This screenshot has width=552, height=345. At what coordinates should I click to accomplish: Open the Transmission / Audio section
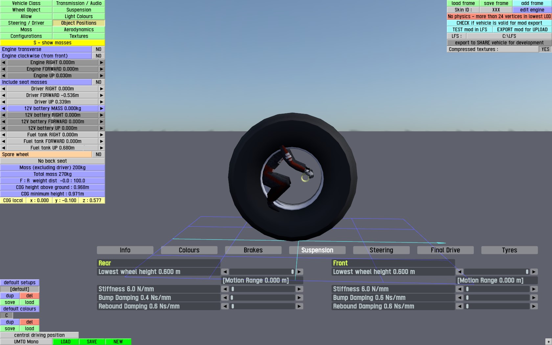pos(79,3)
